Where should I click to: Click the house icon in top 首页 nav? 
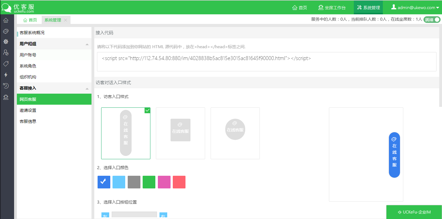point(295,8)
